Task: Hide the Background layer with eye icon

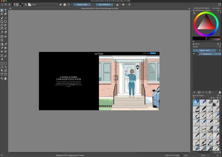Action: click(194, 54)
